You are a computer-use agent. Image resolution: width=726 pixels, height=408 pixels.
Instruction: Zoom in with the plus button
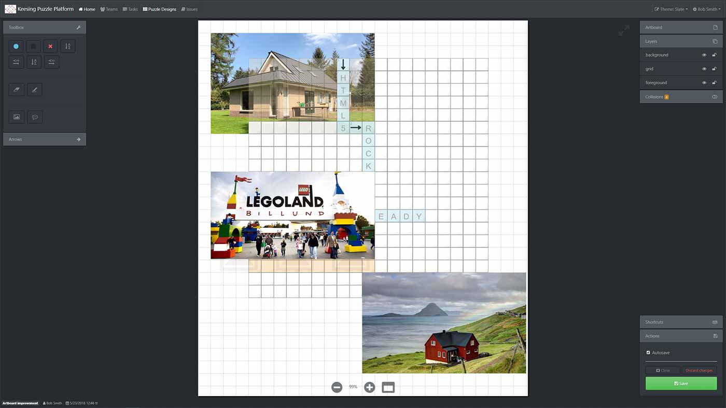click(369, 387)
